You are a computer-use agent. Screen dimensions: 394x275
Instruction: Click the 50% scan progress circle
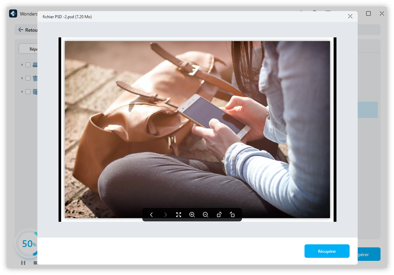[x=26, y=244]
